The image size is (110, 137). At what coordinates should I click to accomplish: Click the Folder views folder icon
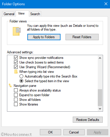click(17, 31)
